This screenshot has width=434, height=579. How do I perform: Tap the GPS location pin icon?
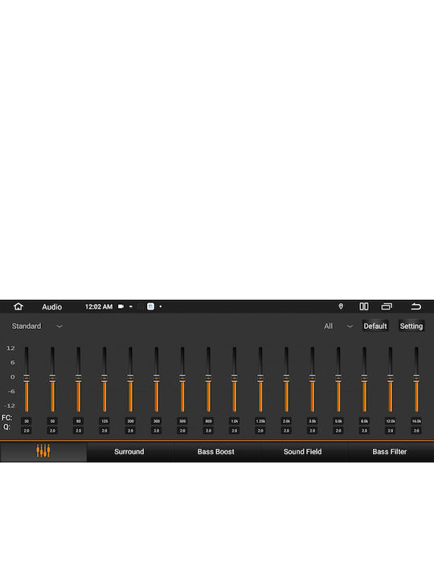tap(341, 306)
